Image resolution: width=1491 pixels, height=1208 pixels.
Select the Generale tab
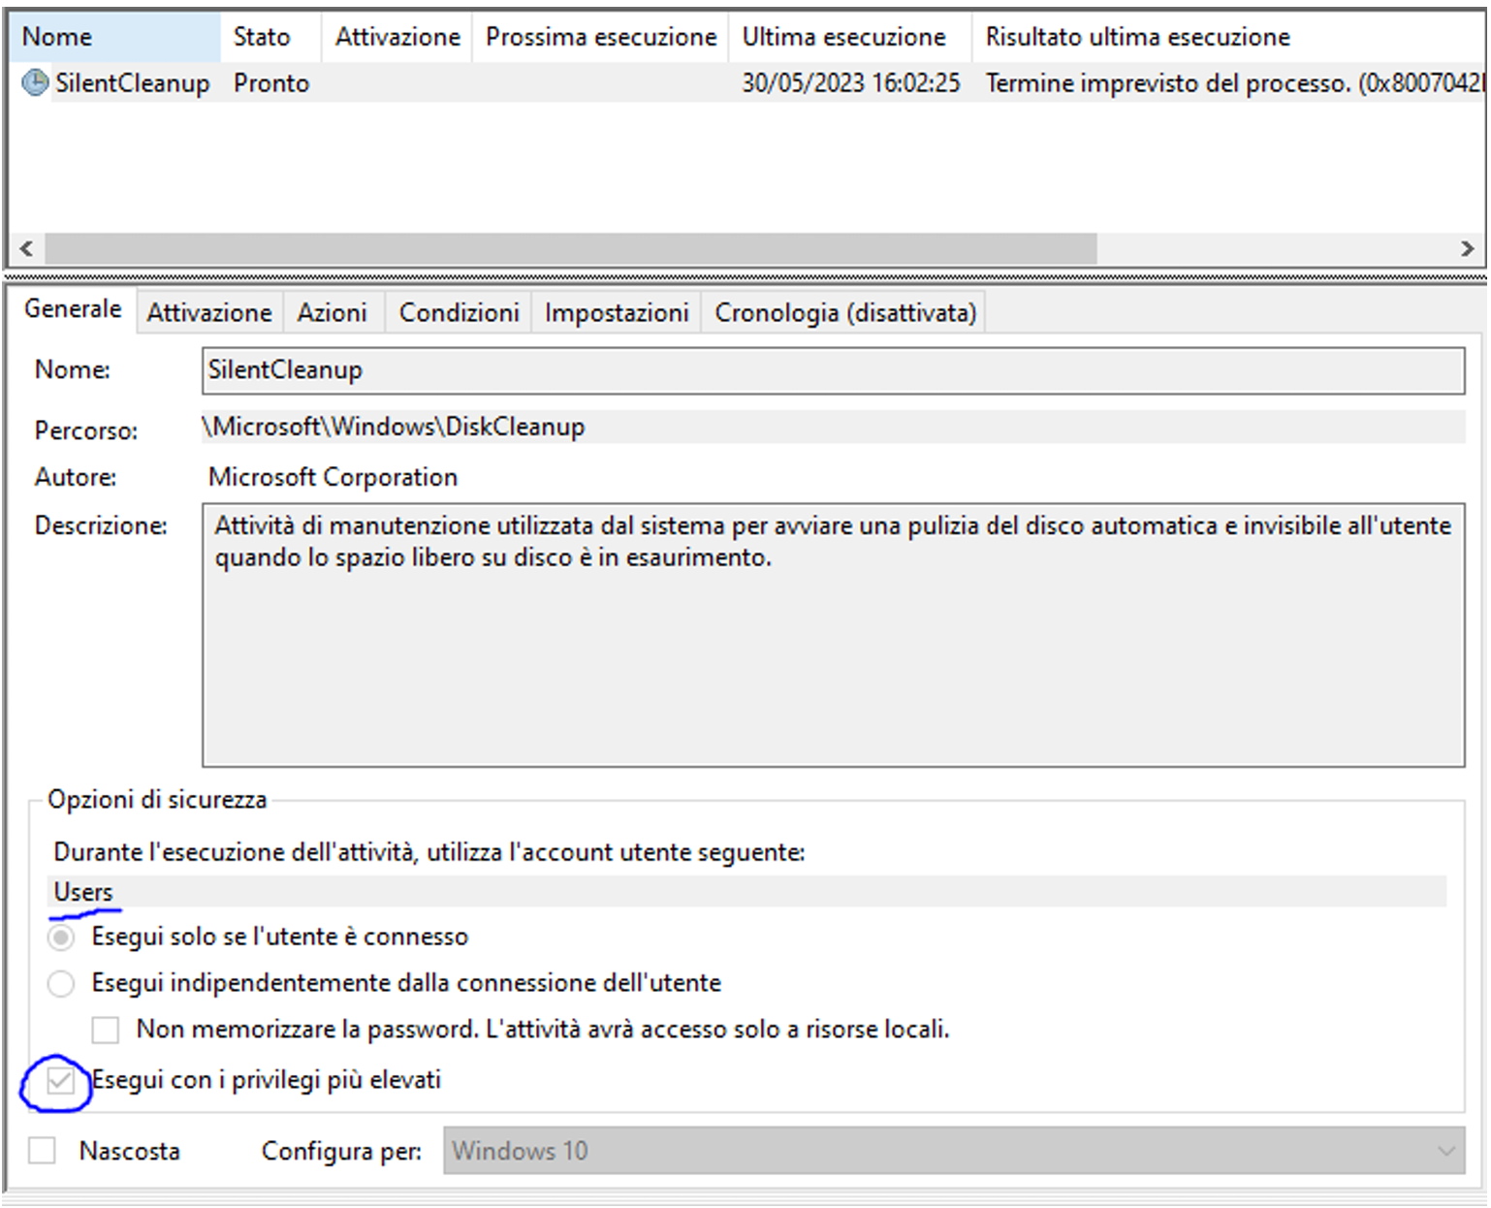[x=73, y=309]
